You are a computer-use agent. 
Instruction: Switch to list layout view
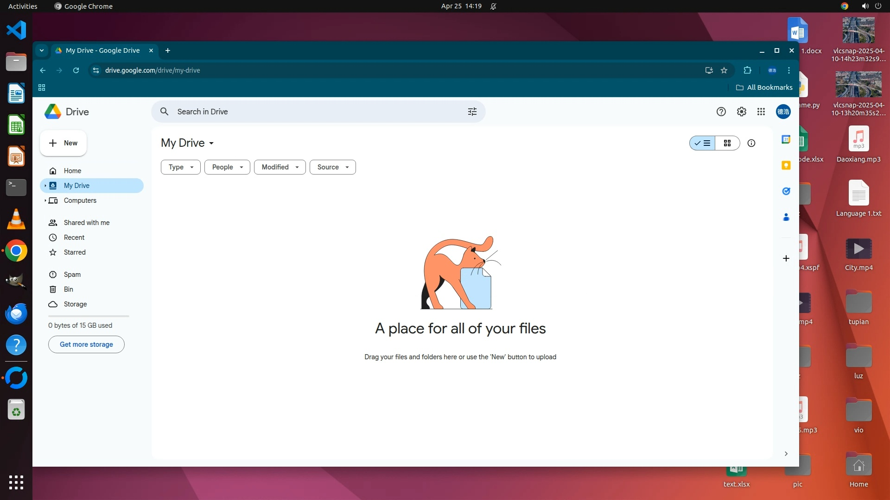point(703,143)
